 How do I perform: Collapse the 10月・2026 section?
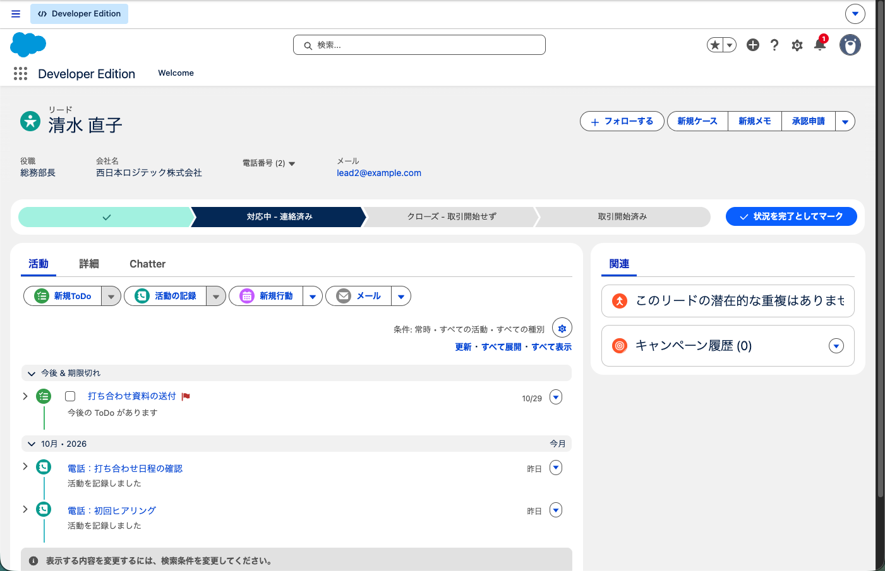click(32, 444)
